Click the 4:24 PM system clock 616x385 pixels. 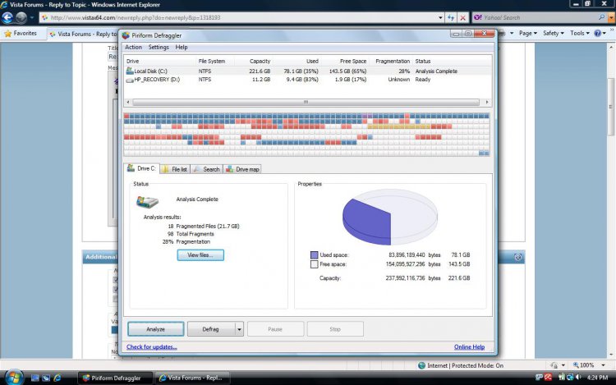click(597, 378)
